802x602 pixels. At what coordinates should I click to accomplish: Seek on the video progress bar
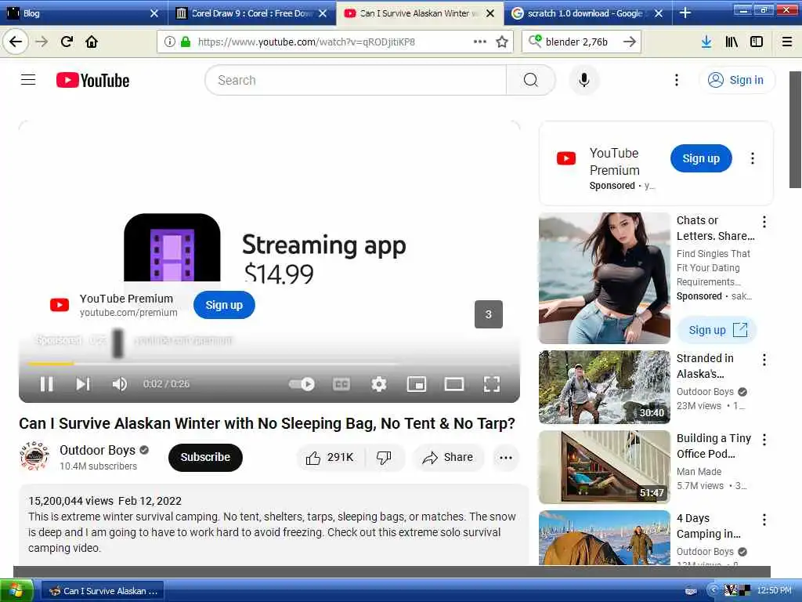click(269, 364)
